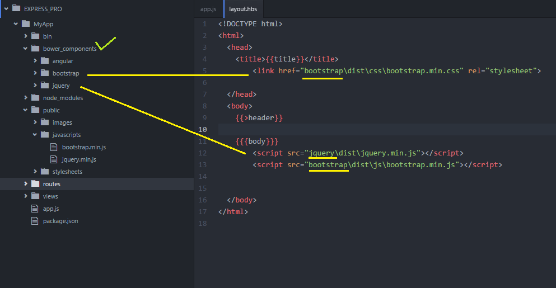Click the MyApp folder icon
The image size is (556, 288).
coord(26,23)
